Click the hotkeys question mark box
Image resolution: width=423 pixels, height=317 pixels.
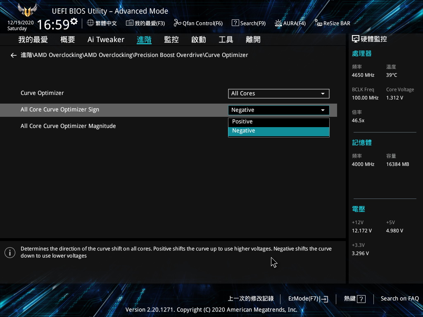click(x=361, y=299)
